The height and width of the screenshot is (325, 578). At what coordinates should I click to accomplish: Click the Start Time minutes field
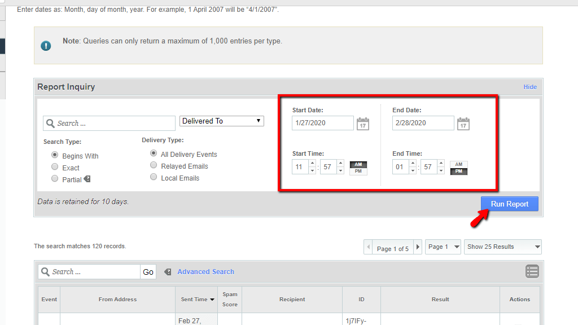pos(329,167)
